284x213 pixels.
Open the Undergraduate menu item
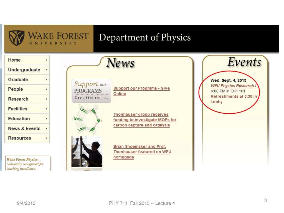coord(27,70)
